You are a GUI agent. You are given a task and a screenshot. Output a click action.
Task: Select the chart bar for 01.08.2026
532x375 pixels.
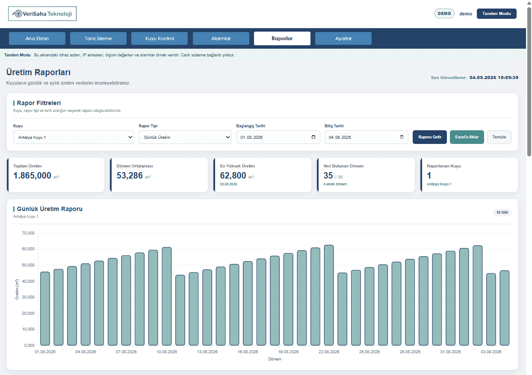[45, 308]
